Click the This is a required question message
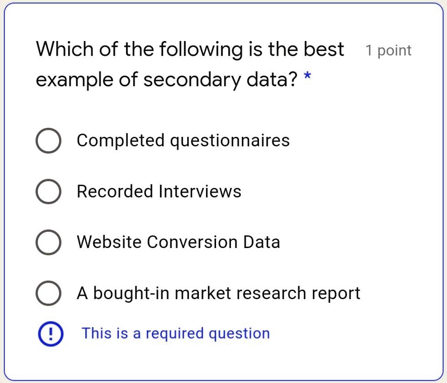The height and width of the screenshot is (383, 447). (x=176, y=334)
